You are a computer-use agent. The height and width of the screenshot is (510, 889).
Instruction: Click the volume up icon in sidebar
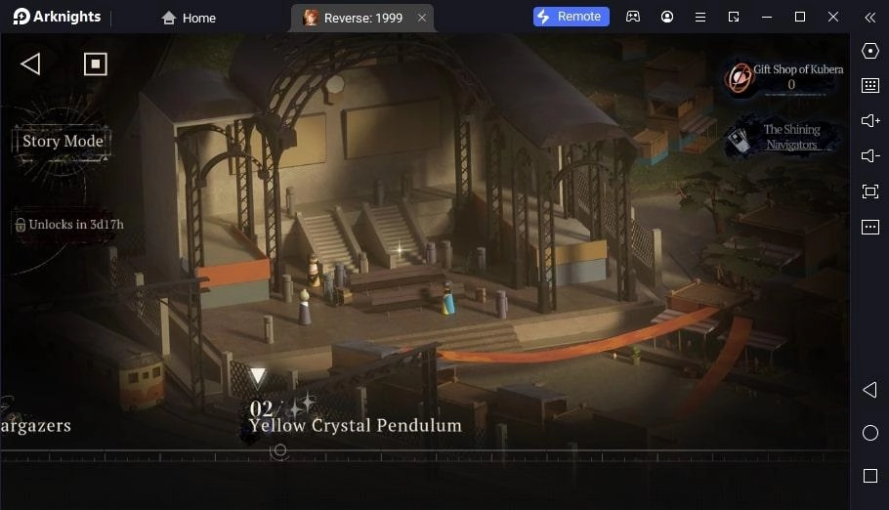[870, 121]
